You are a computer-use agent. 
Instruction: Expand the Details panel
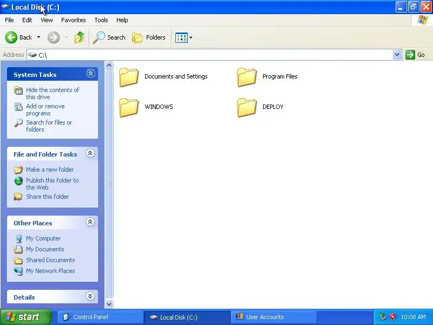[x=90, y=296]
